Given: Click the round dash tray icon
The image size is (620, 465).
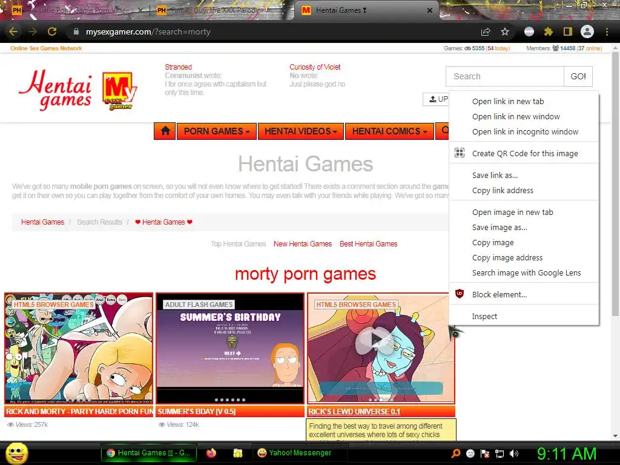Looking at the screenshot, I should click(470, 453).
